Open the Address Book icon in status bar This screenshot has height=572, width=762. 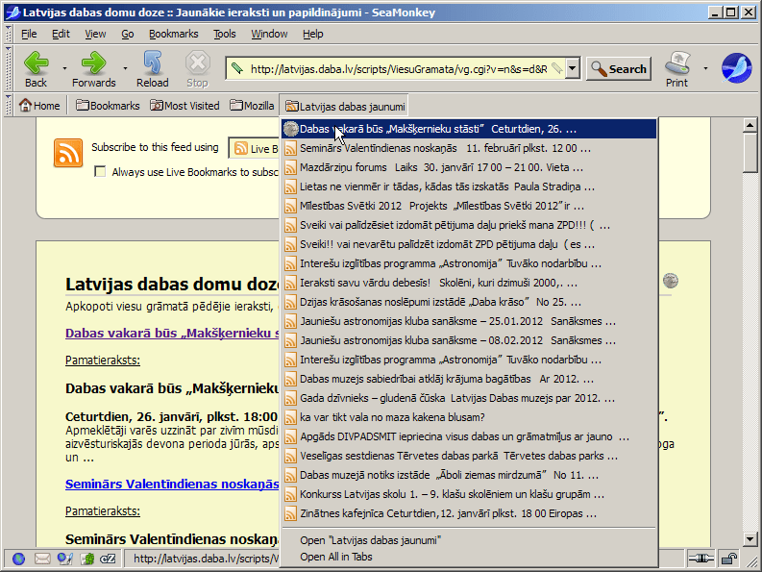pos(87,559)
